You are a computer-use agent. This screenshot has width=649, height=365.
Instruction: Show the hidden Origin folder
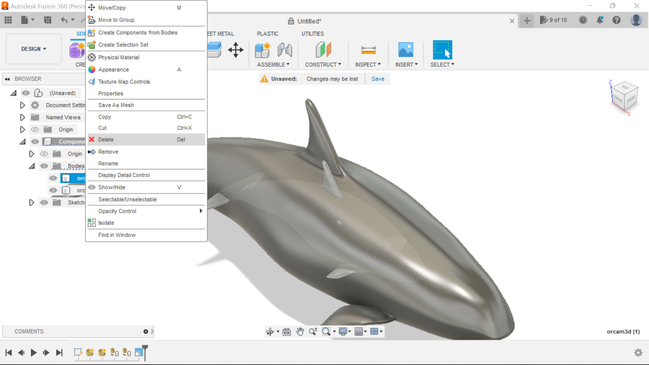point(35,129)
